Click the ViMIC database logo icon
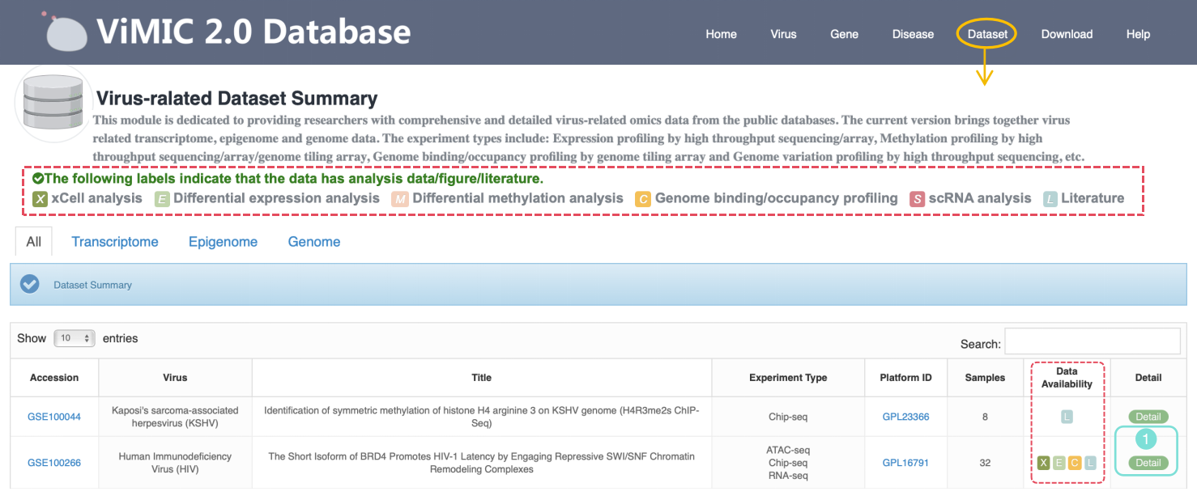Viewport: 1197px width, 500px height. tap(66, 32)
